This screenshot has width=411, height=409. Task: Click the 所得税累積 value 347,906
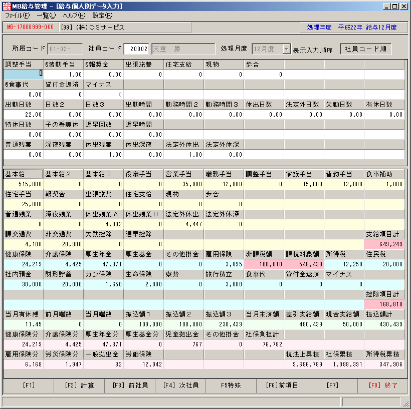[384, 364]
